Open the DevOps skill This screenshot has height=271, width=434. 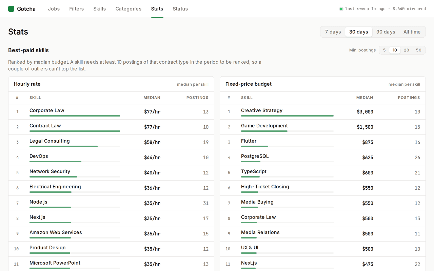click(x=39, y=156)
